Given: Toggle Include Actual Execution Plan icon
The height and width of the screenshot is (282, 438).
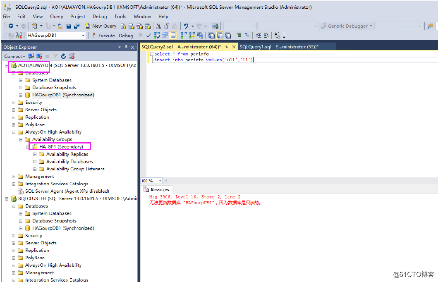Looking at the screenshot, I should pos(184,36).
